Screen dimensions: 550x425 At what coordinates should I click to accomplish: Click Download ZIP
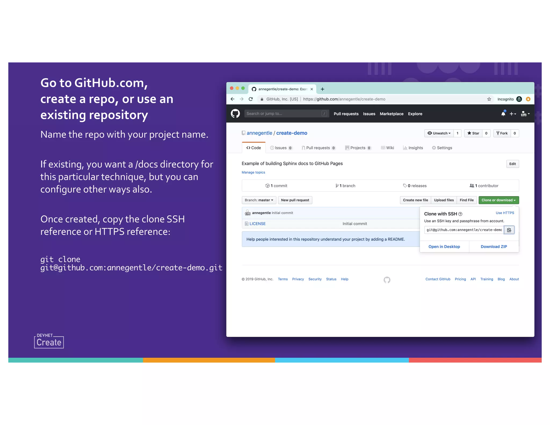coord(494,247)
